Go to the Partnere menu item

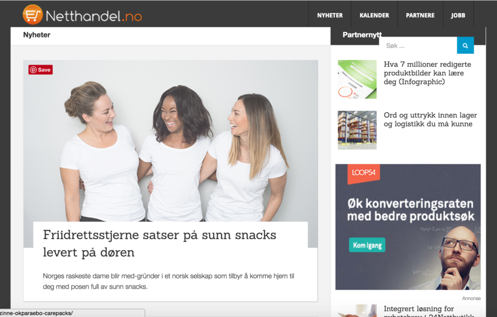click(420, 15)
